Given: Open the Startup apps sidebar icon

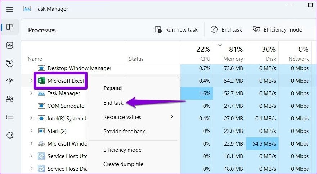Looking at the screenshot, I should click(10, 81).
